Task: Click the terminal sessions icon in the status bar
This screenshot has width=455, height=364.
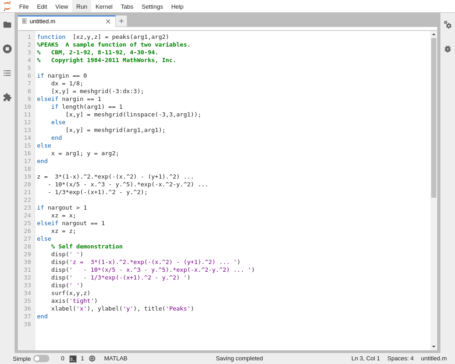Action: 73,359
